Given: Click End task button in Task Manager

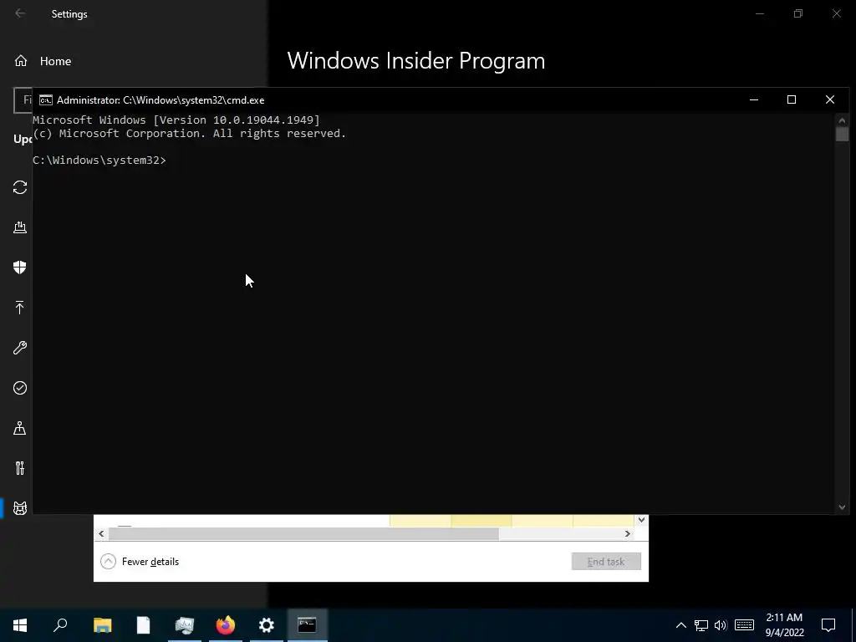Looking at the screenshot, I should click(606, 561).
